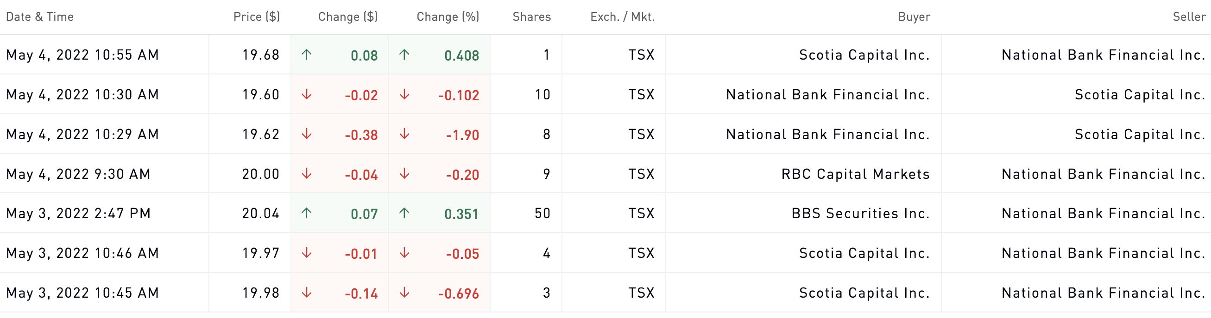Click seller National Bank Financial at 10:45 AM
The height and width of the screenshot is (318, 1211).
pos(1104,293)
